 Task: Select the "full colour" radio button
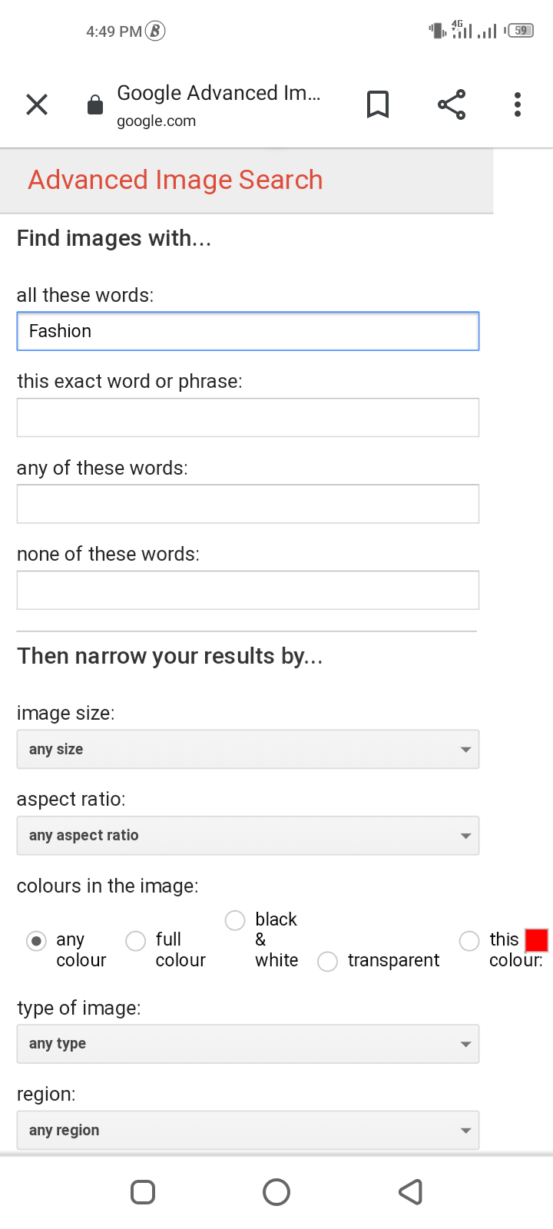[136, 941]
